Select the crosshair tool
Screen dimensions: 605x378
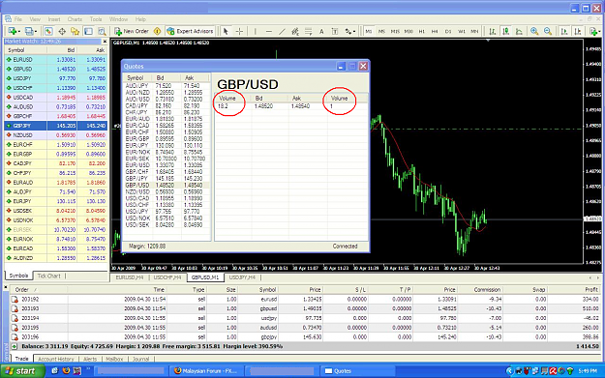[x=239, y=31]
